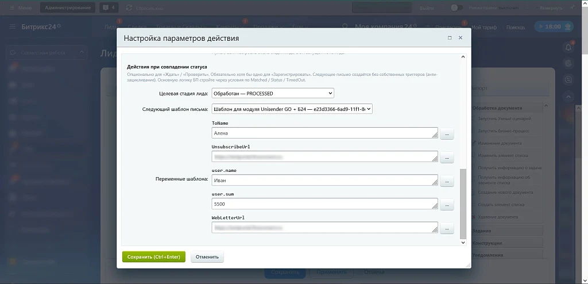Switch to the Администрирование tab
The image size is (588, 284).
[x=68, y=7]
